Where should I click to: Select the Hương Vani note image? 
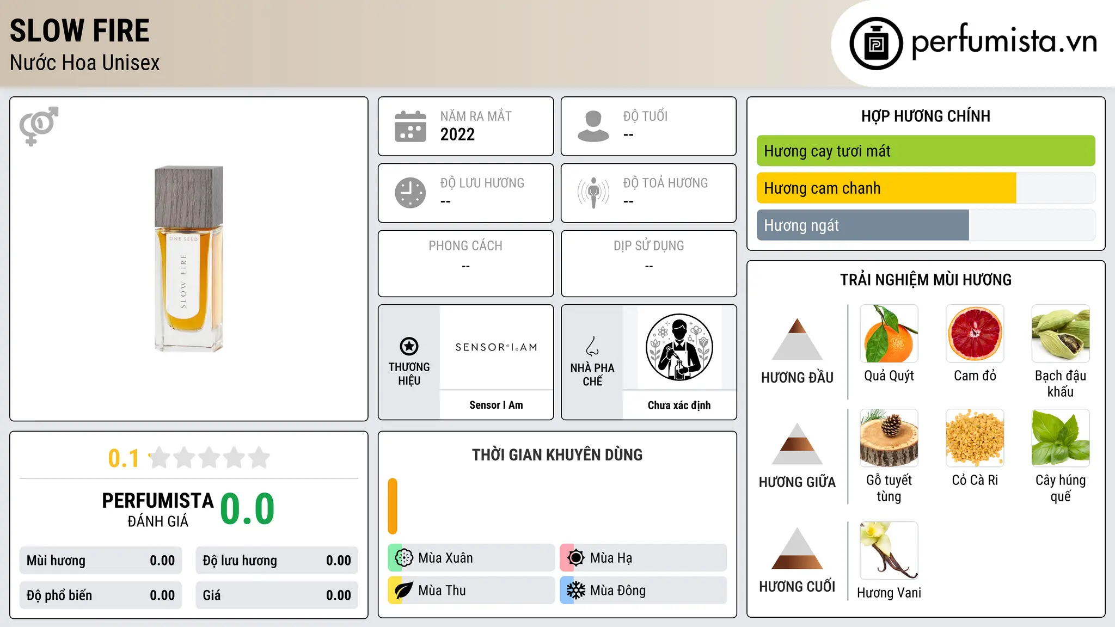[x=889, y=550]
